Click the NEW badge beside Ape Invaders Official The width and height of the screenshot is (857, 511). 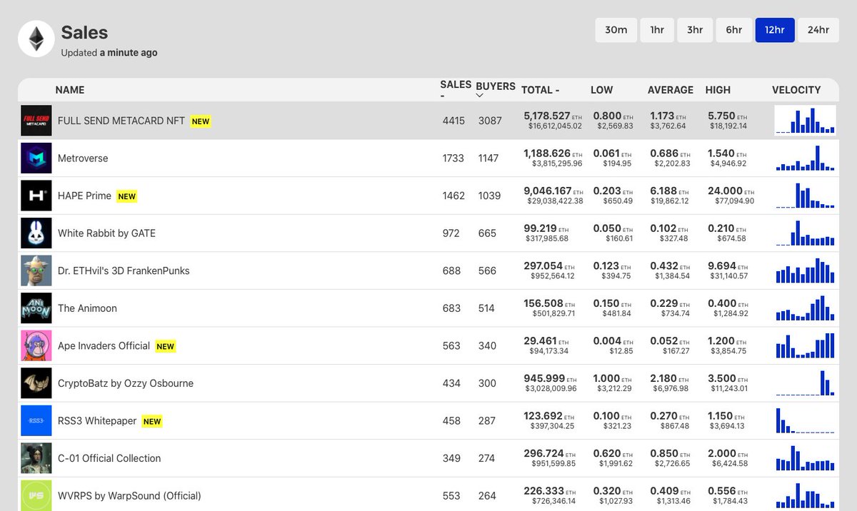(x=165, y=346)
